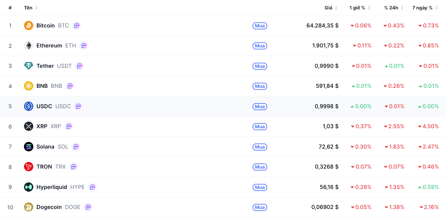The height and width of the screenshot is (218, 446).
Task: Click the Dogecoin price 0,06902 $
Action: [x=325, y=207]
